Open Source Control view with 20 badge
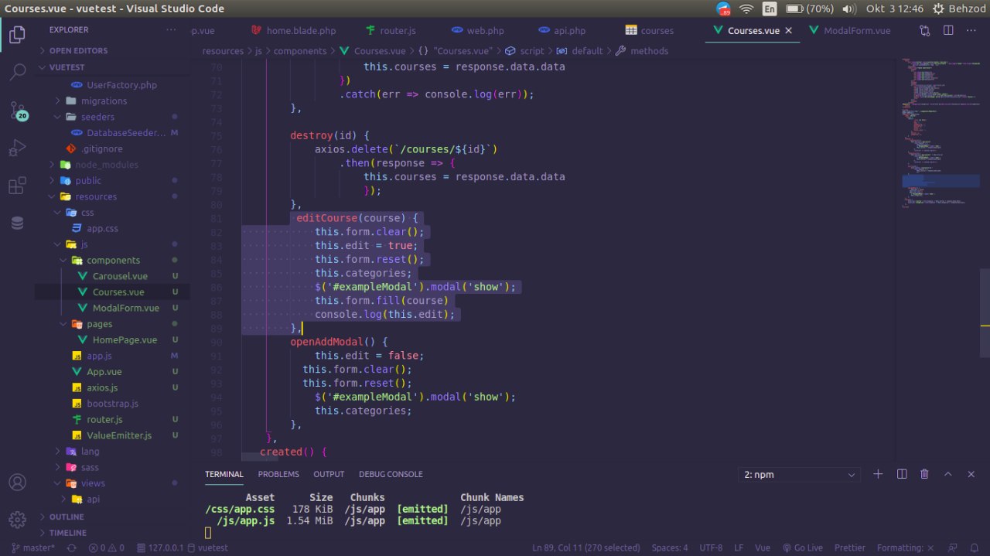 [17, 111]
